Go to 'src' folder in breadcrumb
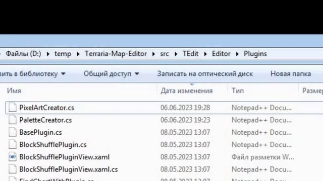 tap(165, 54)
